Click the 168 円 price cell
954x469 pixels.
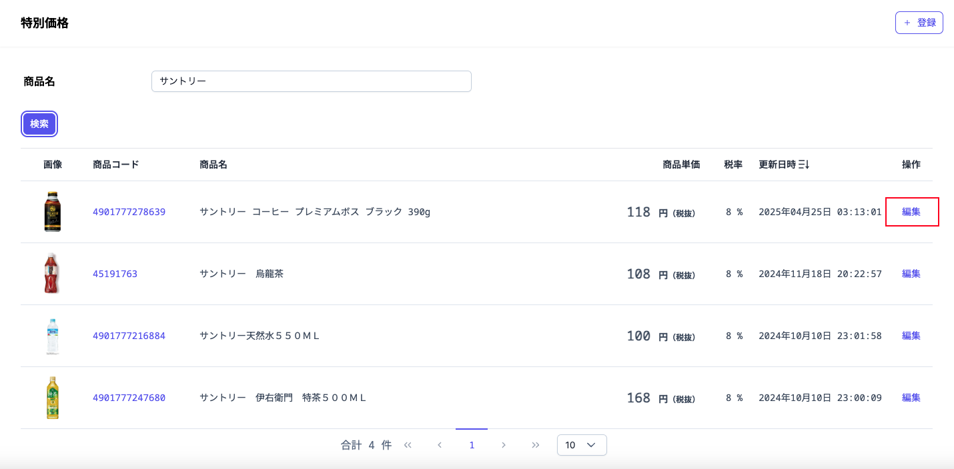[660, 398]
